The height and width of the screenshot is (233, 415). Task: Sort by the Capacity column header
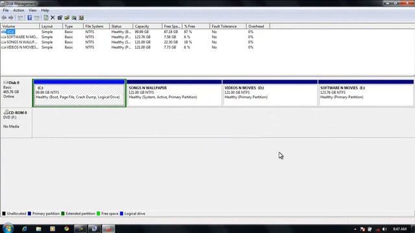pyautogui.click(x=147, y=27)
